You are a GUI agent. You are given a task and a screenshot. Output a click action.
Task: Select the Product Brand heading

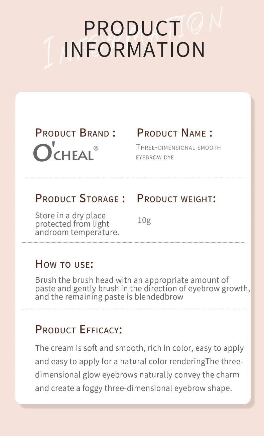(x=76, y=133)
